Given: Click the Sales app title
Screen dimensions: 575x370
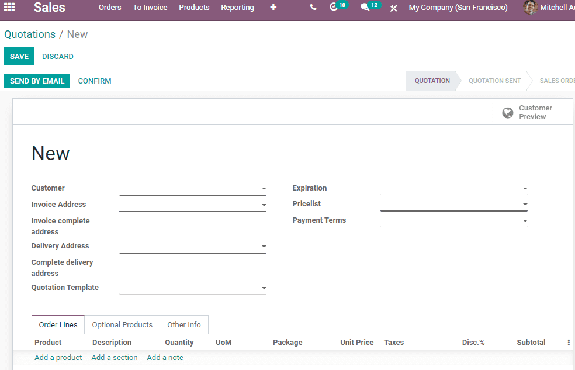Looking at the screenshot, I should tap(50, 8).
